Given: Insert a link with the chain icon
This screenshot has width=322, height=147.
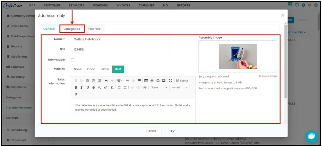Looking at the screenshot, I should tap(127, 81).
